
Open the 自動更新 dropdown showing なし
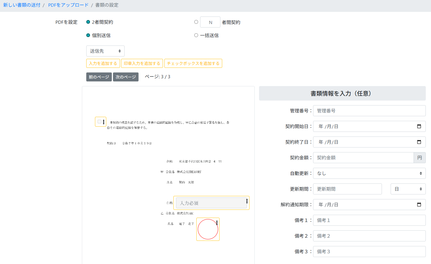tap(369, 173)
